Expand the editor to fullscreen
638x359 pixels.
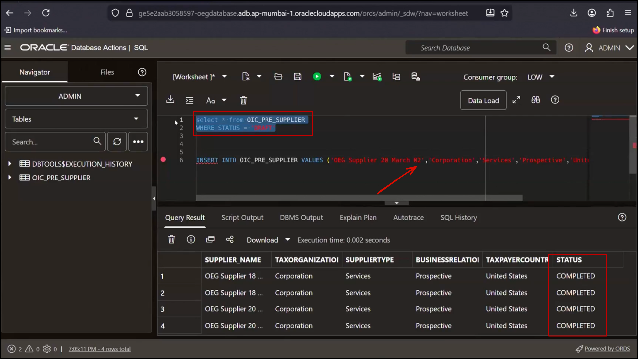(516, 100)
